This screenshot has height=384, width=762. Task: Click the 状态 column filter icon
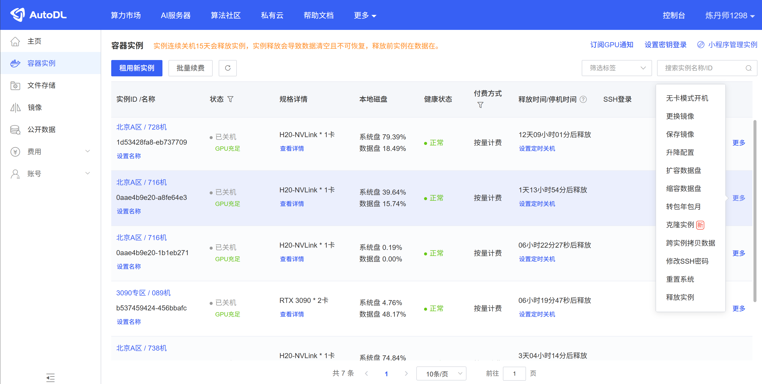(230, 99)
